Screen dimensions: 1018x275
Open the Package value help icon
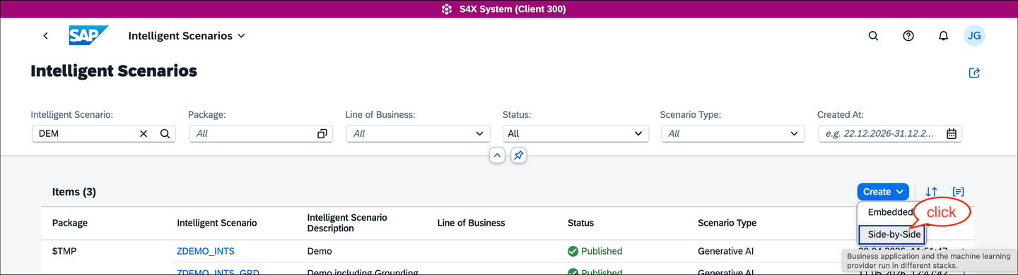tap(322, 133)
